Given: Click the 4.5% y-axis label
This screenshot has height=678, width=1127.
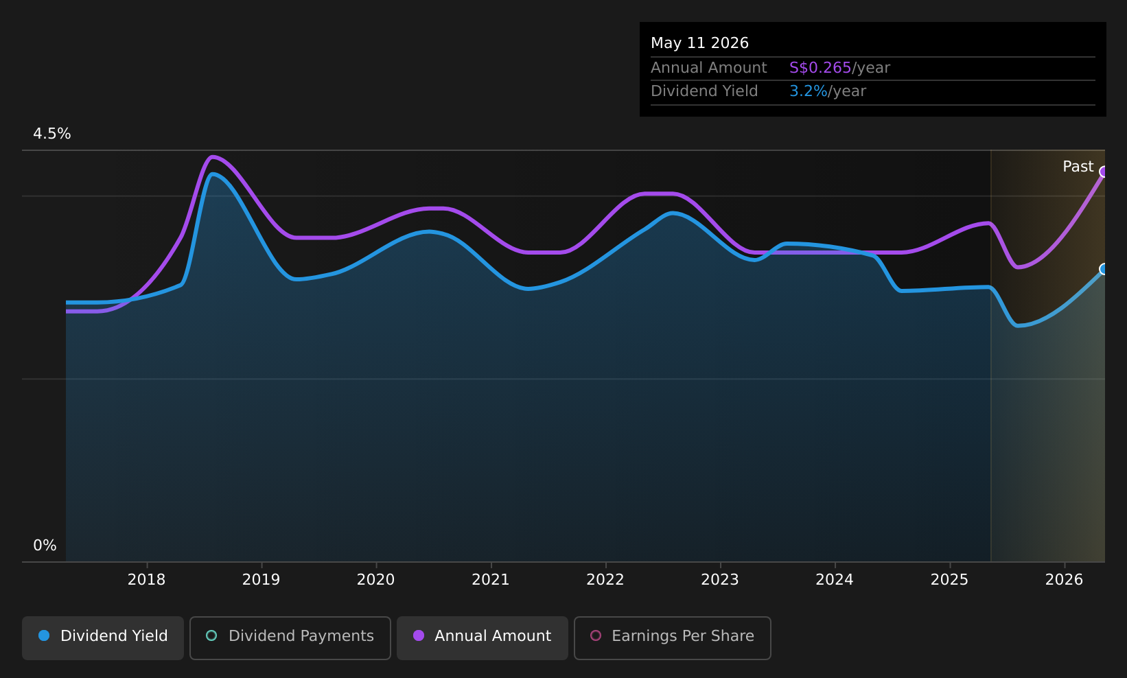Looking at the screenshot, I should (52, 134).
